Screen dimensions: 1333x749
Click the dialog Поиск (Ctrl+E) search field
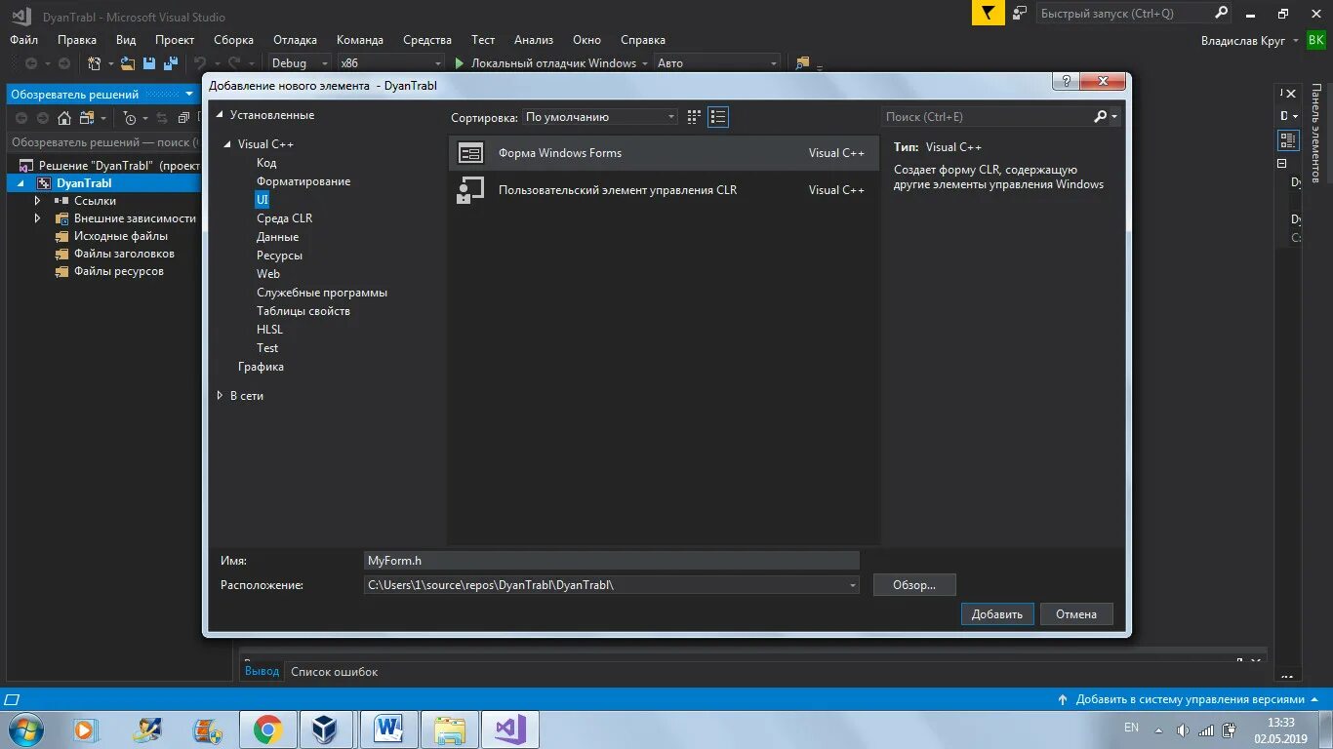point(986,117)
